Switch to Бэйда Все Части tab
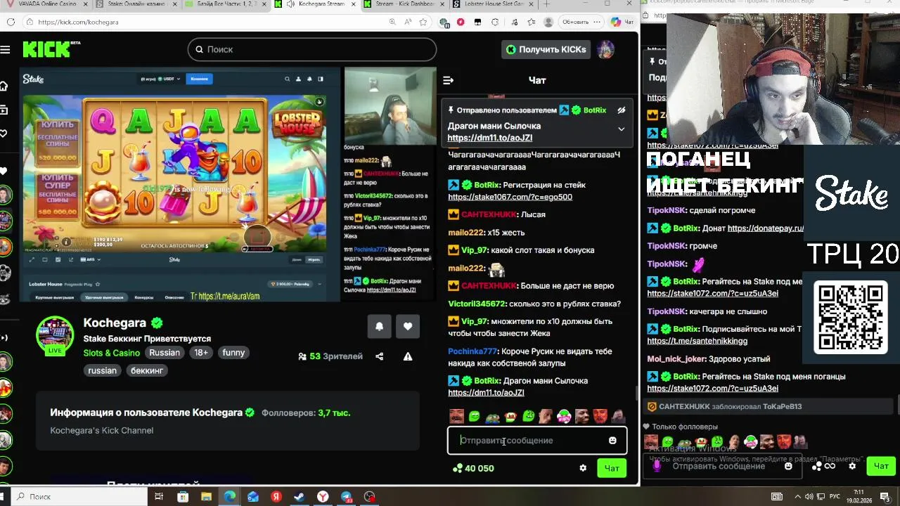Image resolution: width=900 pixels, height=506 pixels. click(225, 4)
